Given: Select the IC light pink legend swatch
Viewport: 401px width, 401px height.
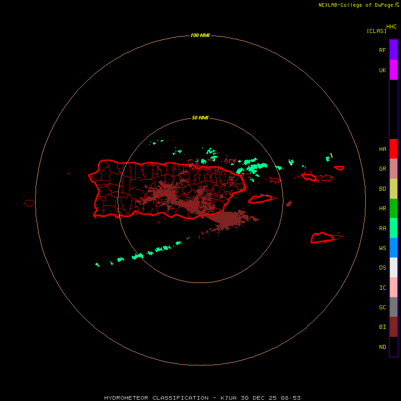Looking at the screenshot, I should coord(393,287).
